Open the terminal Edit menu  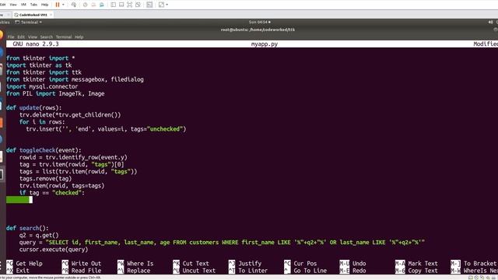21,37
